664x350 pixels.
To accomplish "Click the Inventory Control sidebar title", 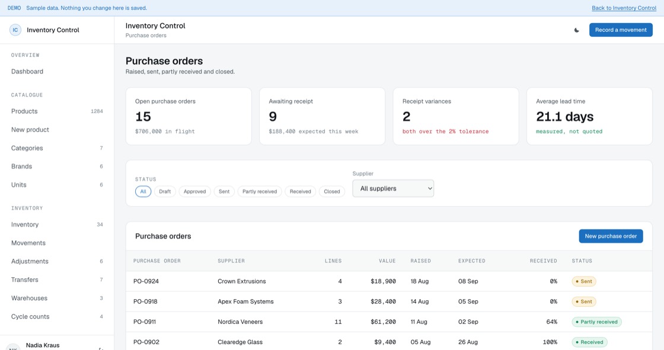I will 53,30.
